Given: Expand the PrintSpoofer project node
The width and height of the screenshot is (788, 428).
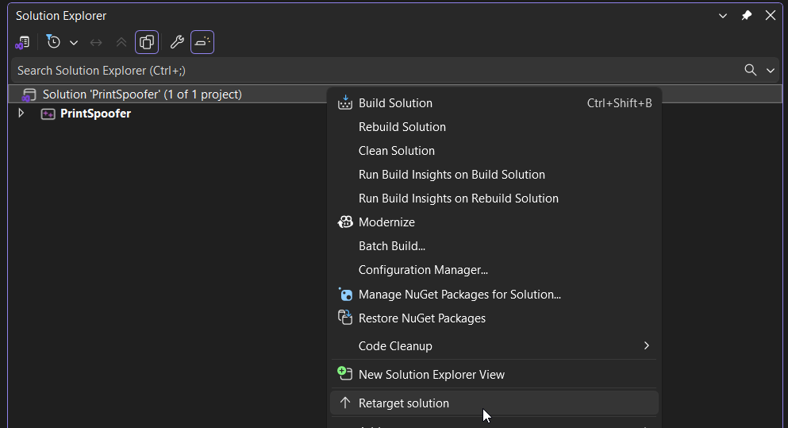Looking at the screenshot, I should click(21, 114).
